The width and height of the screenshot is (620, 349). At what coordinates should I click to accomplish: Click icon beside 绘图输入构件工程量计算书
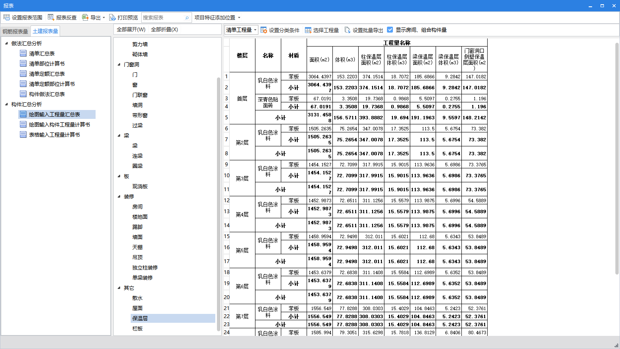click(x=23, y=124)
